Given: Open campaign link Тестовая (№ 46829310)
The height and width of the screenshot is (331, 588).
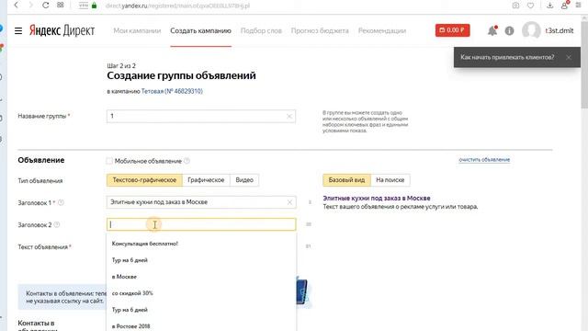Looking at the screenshot, I should pos(172,91).
